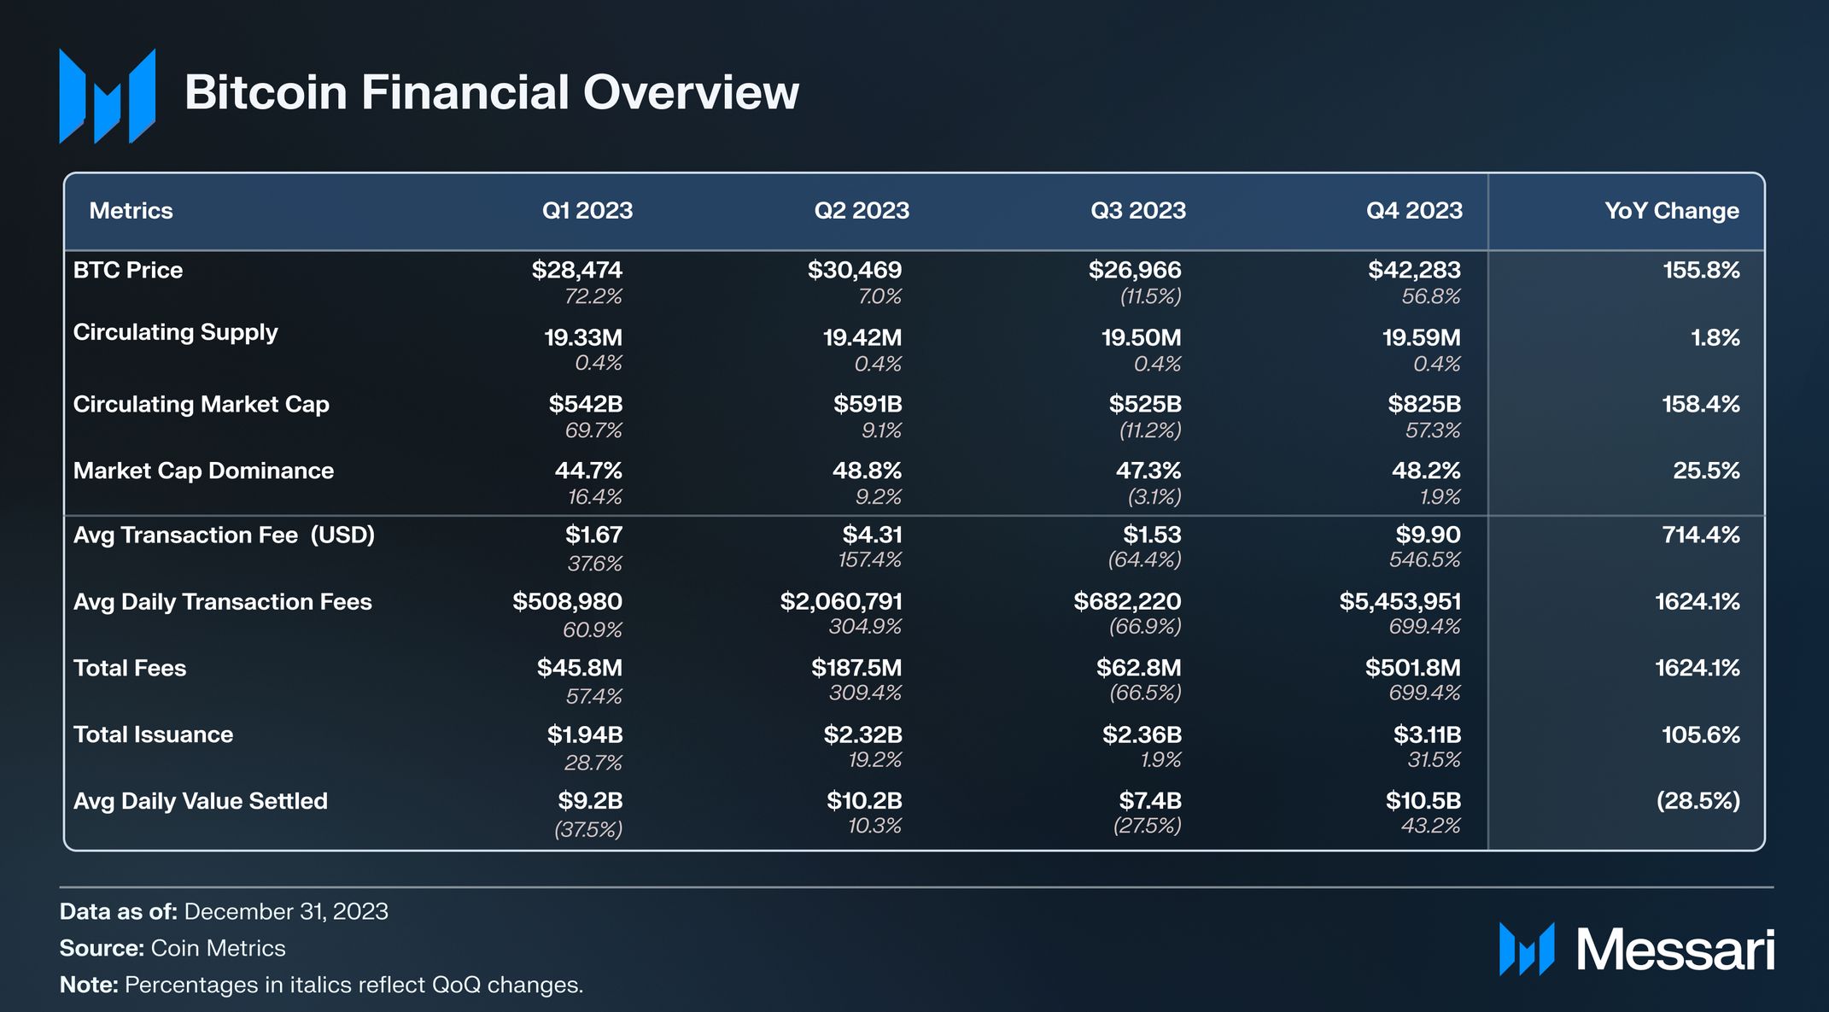Click the $501.8M total fees value

(x=1413, y=668)
